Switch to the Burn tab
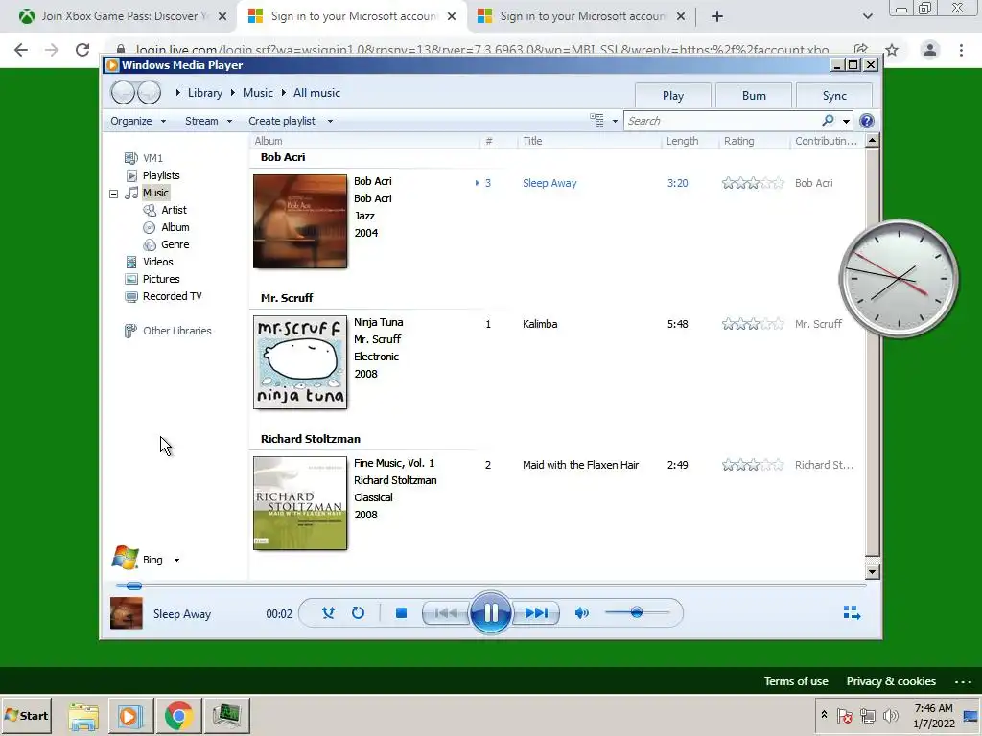The height and width of the screenshot is (736, 982). (x=754, y=96)
